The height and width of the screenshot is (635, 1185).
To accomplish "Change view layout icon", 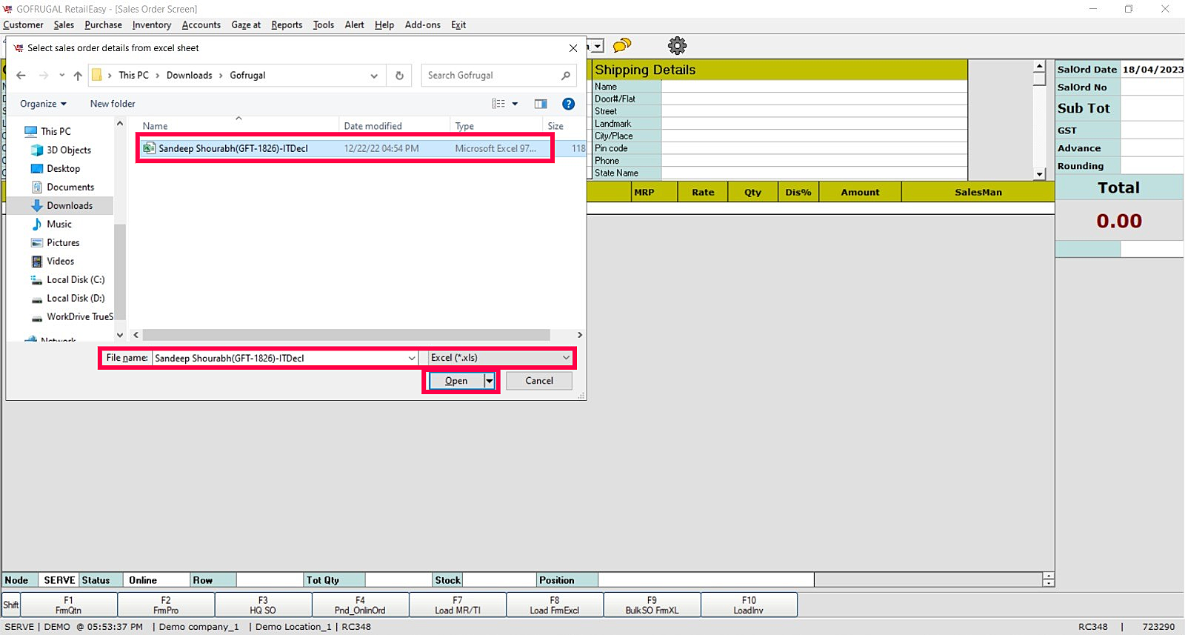I will (x=498, y=104).
